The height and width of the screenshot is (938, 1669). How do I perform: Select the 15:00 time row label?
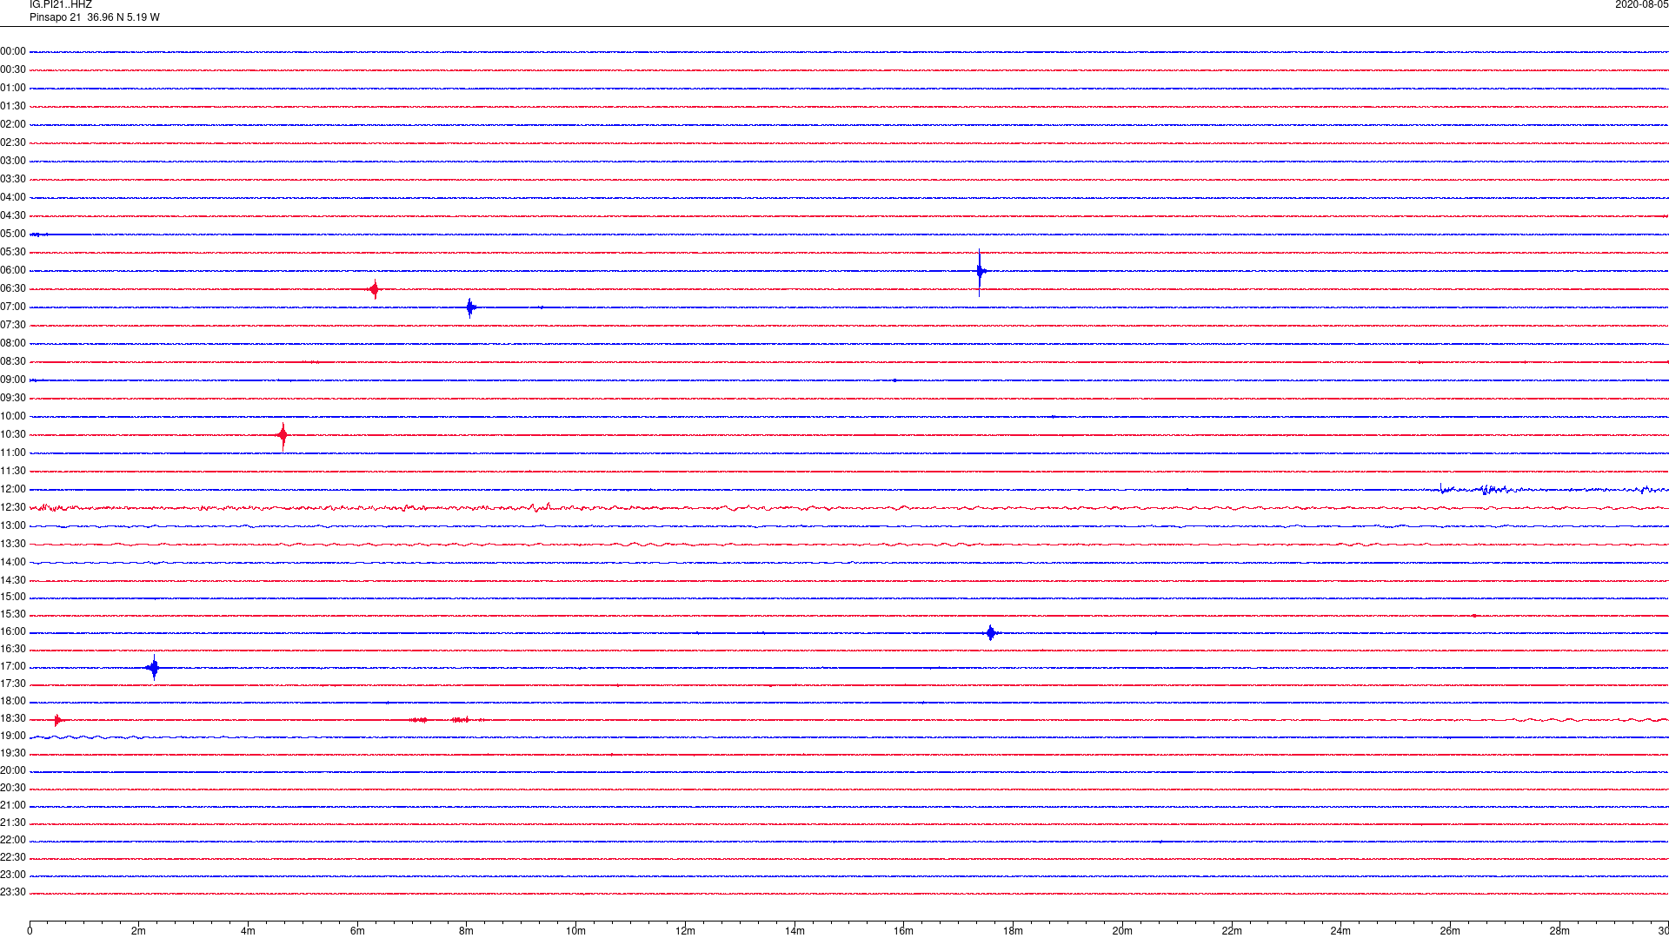[13, 598]
